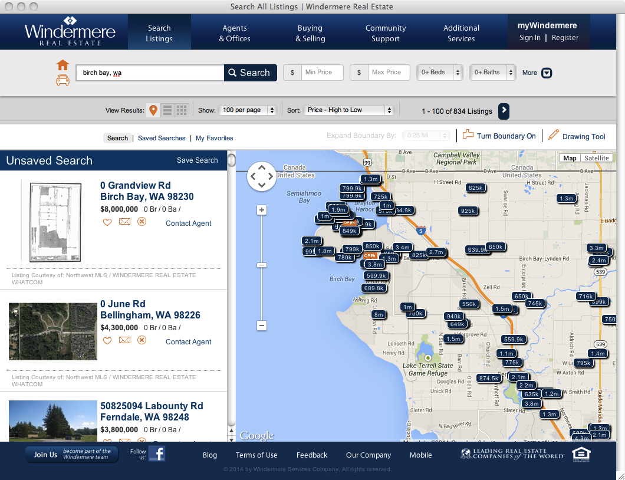This screenshot has height=480, width=625.
Task: Switch to map pin view results
Action: click(x=153, y=110)
